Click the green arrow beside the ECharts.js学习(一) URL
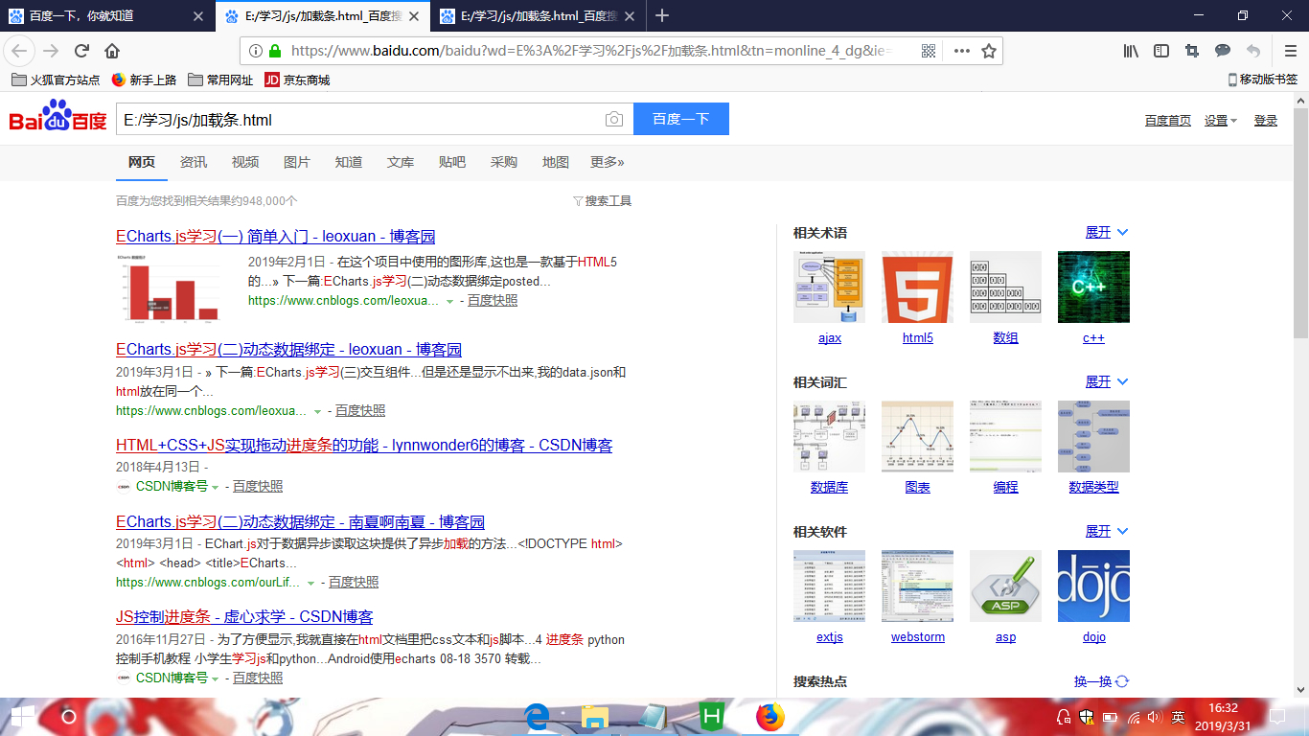The width and height of the screenshot is (1309, 736). click(x=449, y=301)
